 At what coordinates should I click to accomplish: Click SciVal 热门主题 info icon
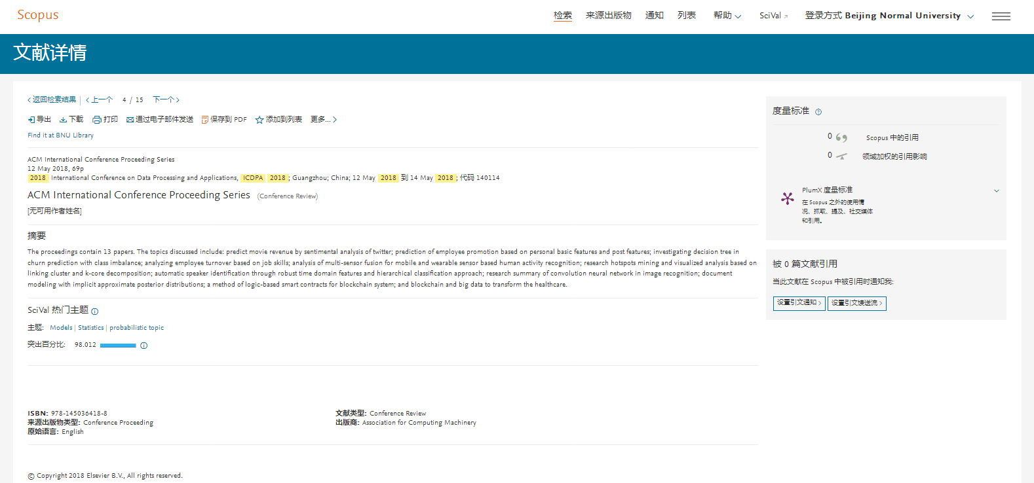(95, 312)
